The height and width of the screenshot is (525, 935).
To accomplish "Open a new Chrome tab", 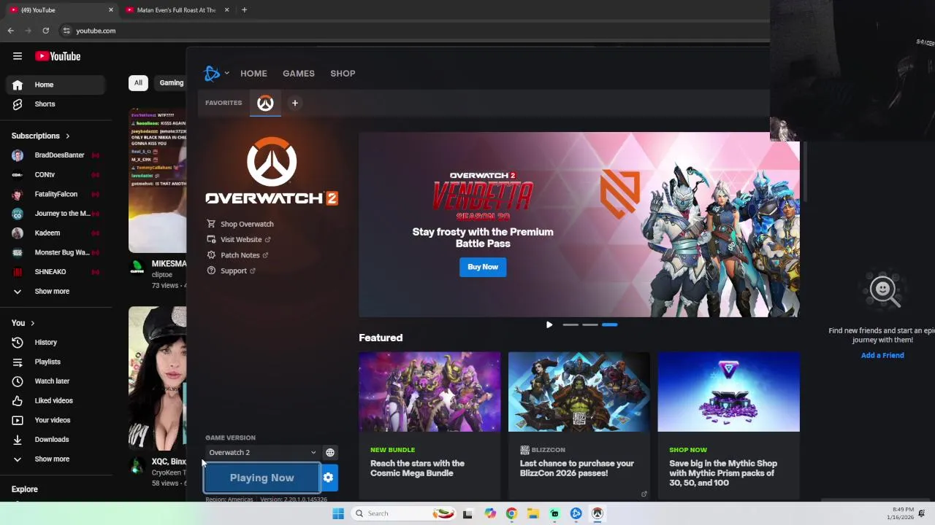I will tap(244, 10).
